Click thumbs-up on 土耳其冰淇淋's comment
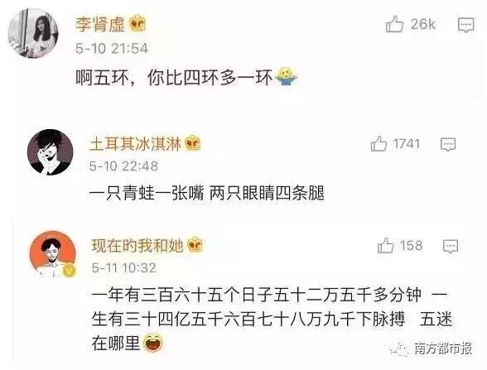Image resolution: width=487 pixels, height=370 pixels. point(379,144)
